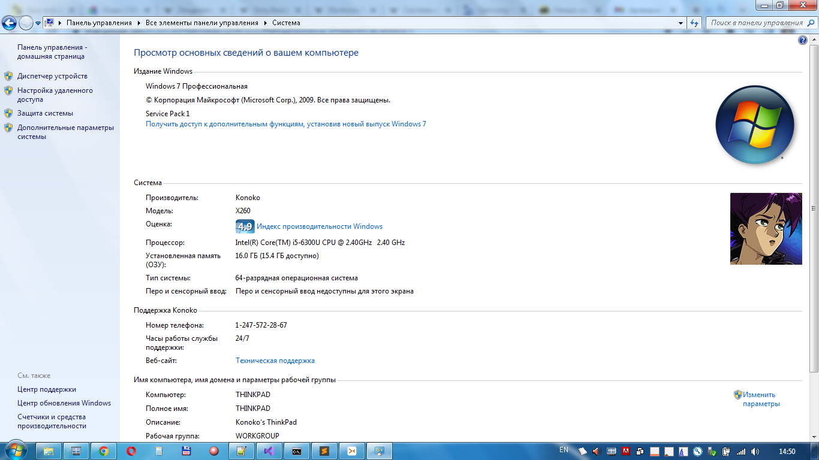Click 'Изменить параметры' link
This screenshot has width=819, height=460.
pos(761,400)
